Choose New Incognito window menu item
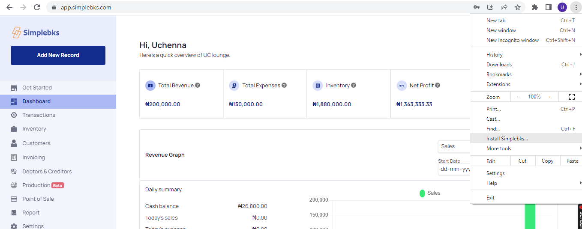Screen dimensions: 582x229 tap(513, 40)
